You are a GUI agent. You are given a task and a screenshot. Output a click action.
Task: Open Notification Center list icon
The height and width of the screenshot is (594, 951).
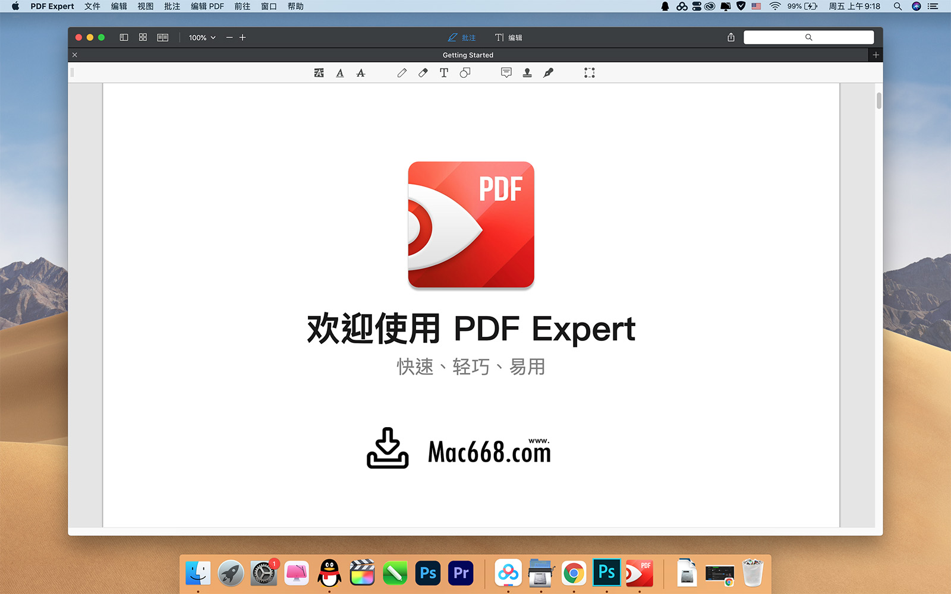[933, 7]
